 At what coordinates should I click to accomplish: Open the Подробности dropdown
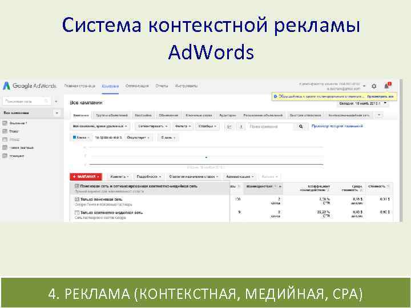point(148,177)
